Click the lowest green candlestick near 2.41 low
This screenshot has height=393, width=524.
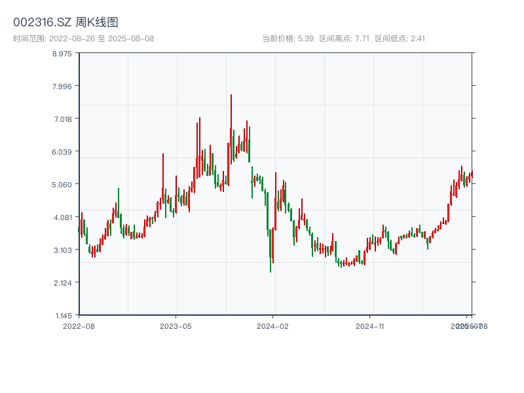(x=271, y=251)
